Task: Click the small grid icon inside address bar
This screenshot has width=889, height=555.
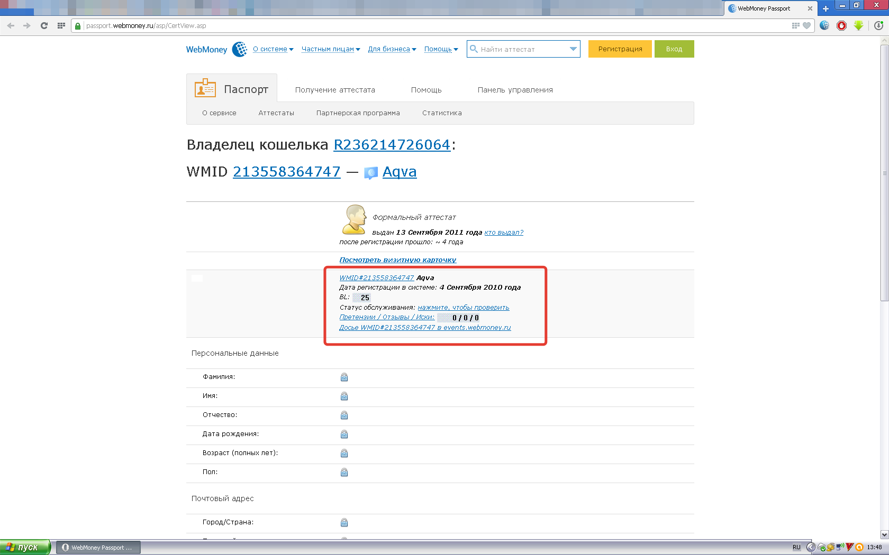Action: pos(795,25)
